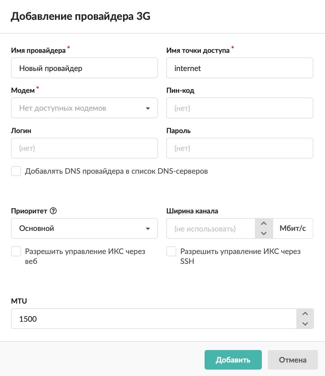325x376 pixels.
Task: Click the Имя точки доступа field
Action: (240, 68)
